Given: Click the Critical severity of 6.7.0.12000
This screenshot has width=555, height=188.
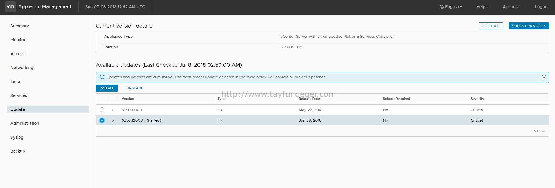Looking at the screenshot, I should tap(477, 120).
